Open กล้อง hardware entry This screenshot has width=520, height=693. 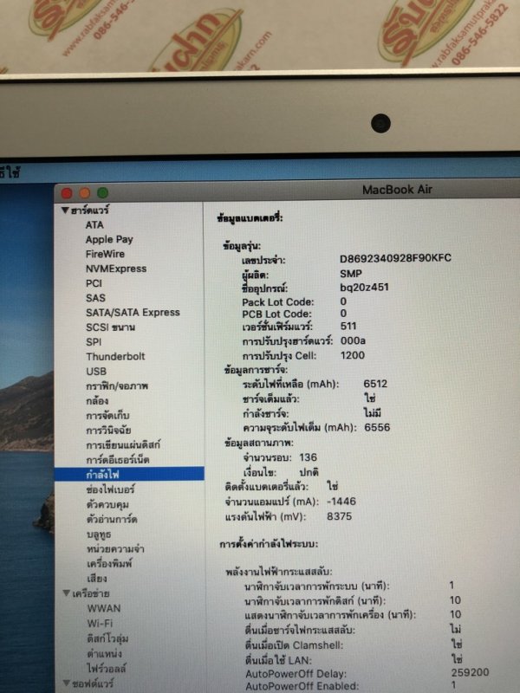[97, 401]
